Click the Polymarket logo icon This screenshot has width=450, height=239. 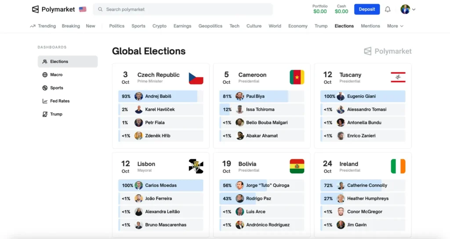(x=36, y=9)
